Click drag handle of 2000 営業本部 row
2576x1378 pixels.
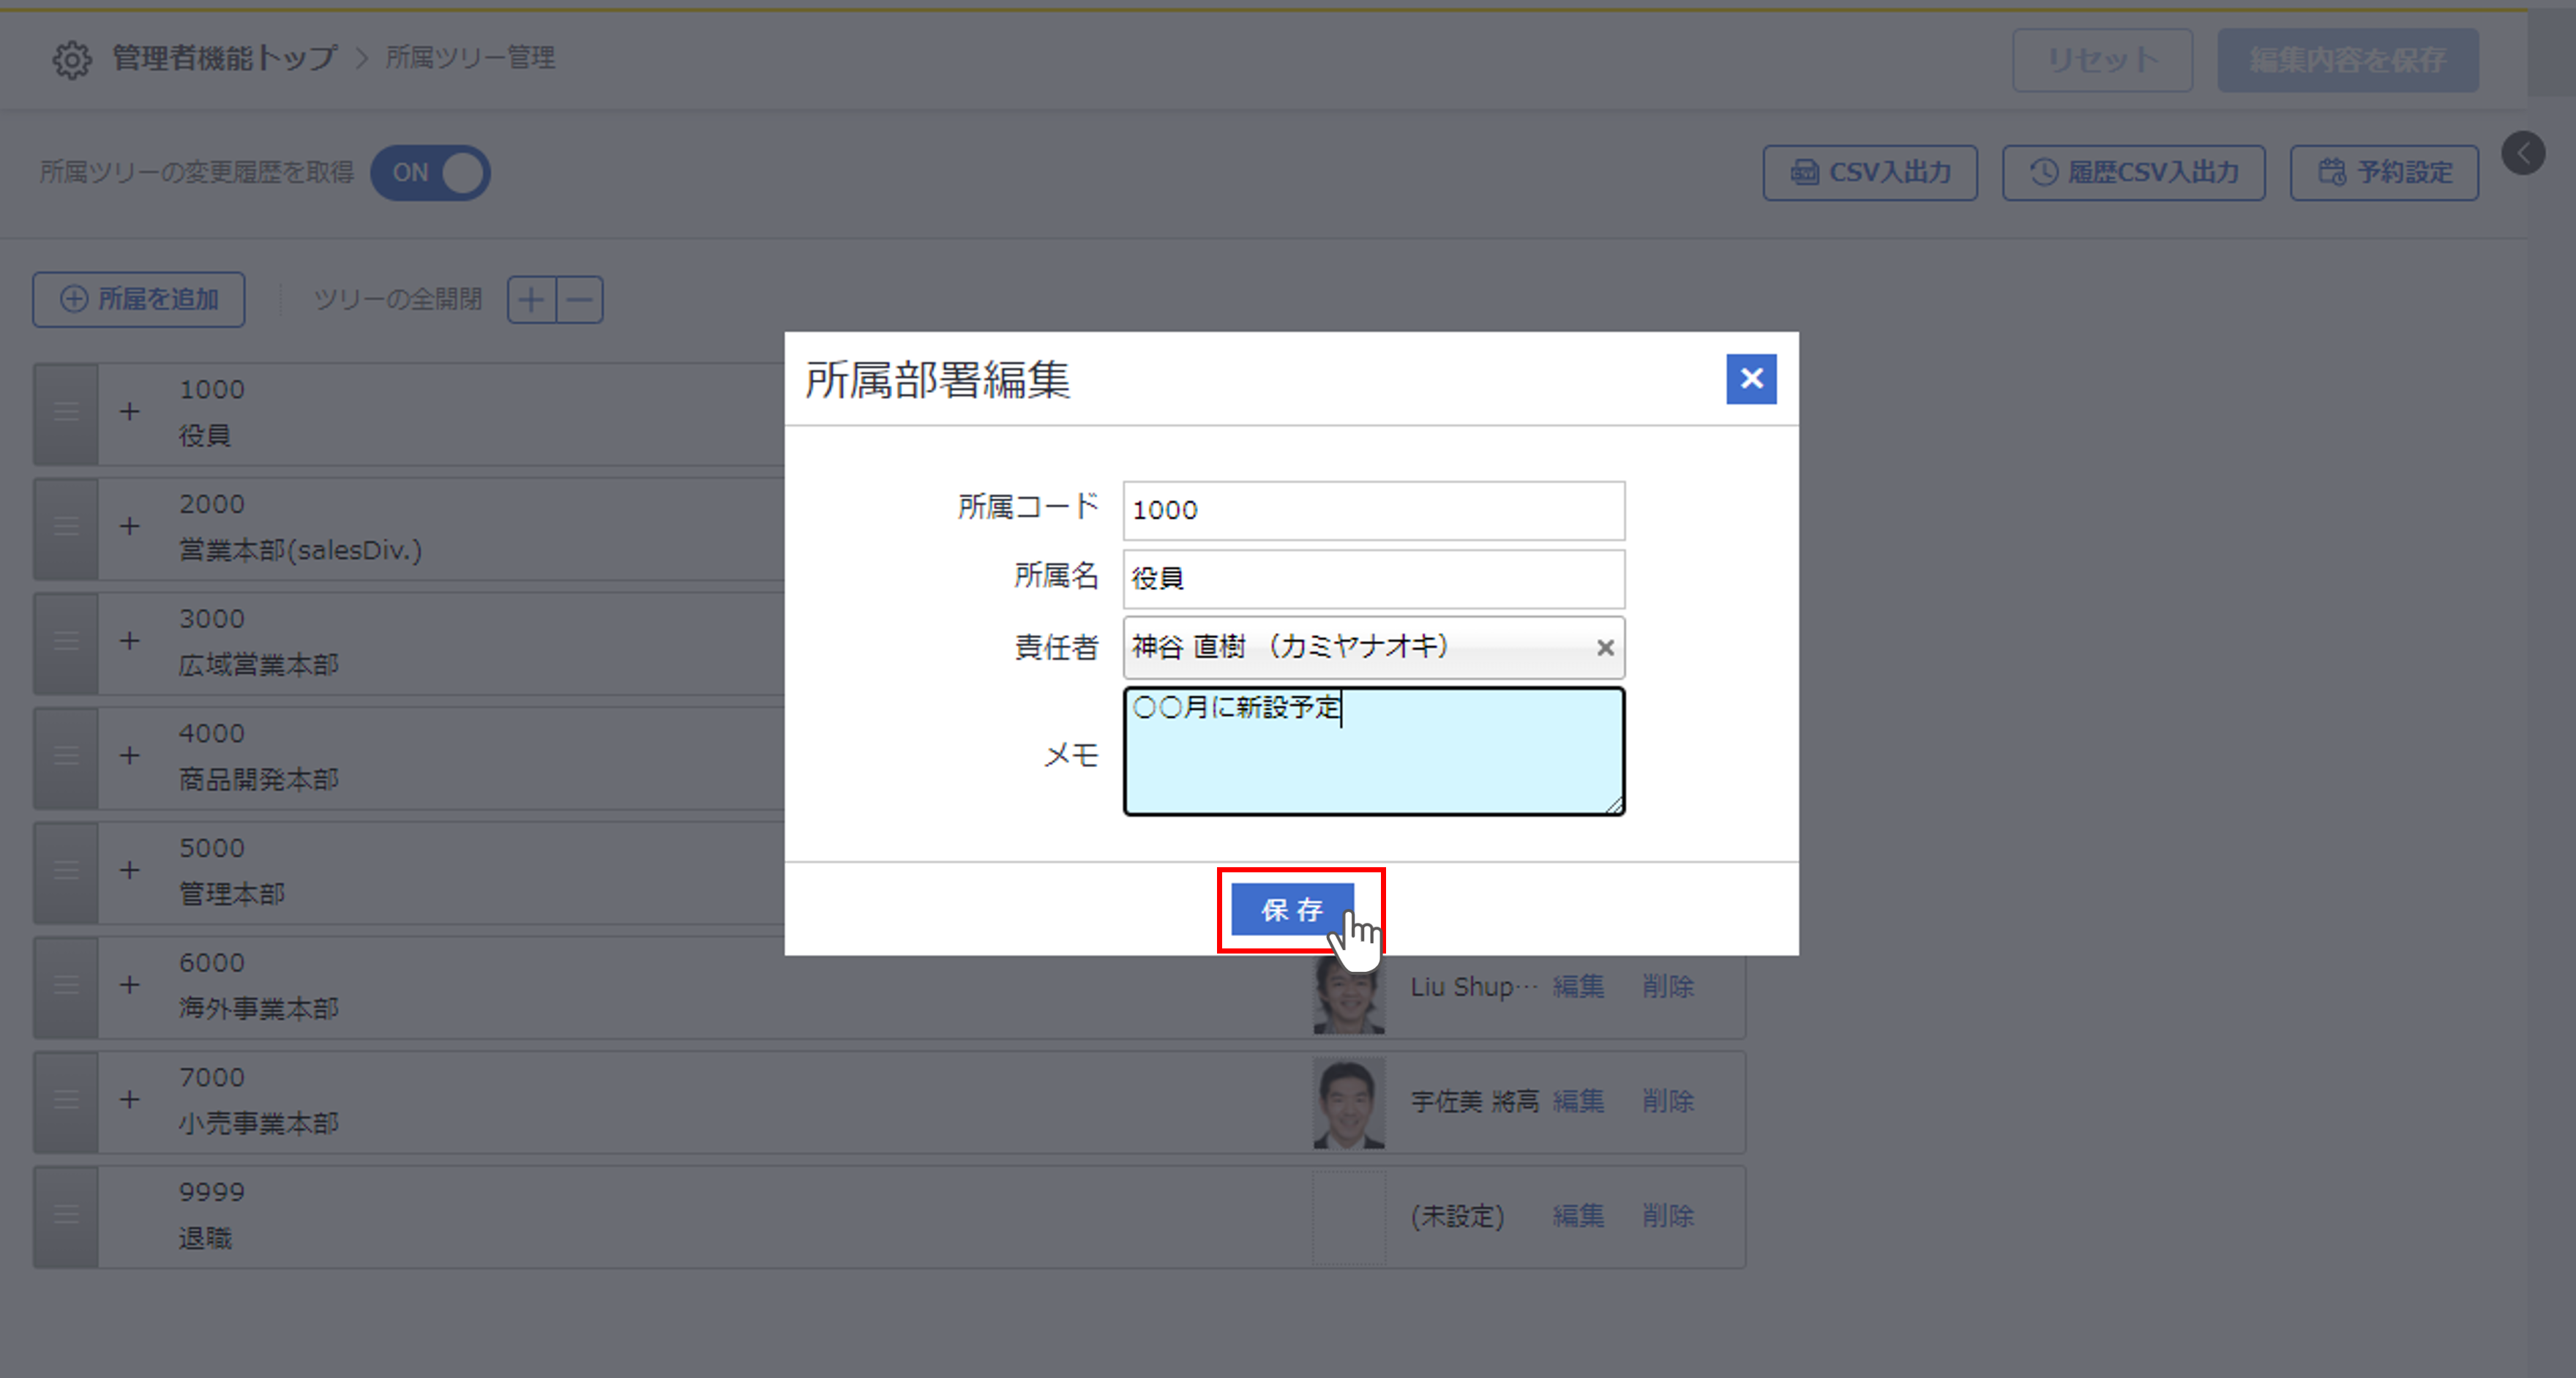point(66,528)
